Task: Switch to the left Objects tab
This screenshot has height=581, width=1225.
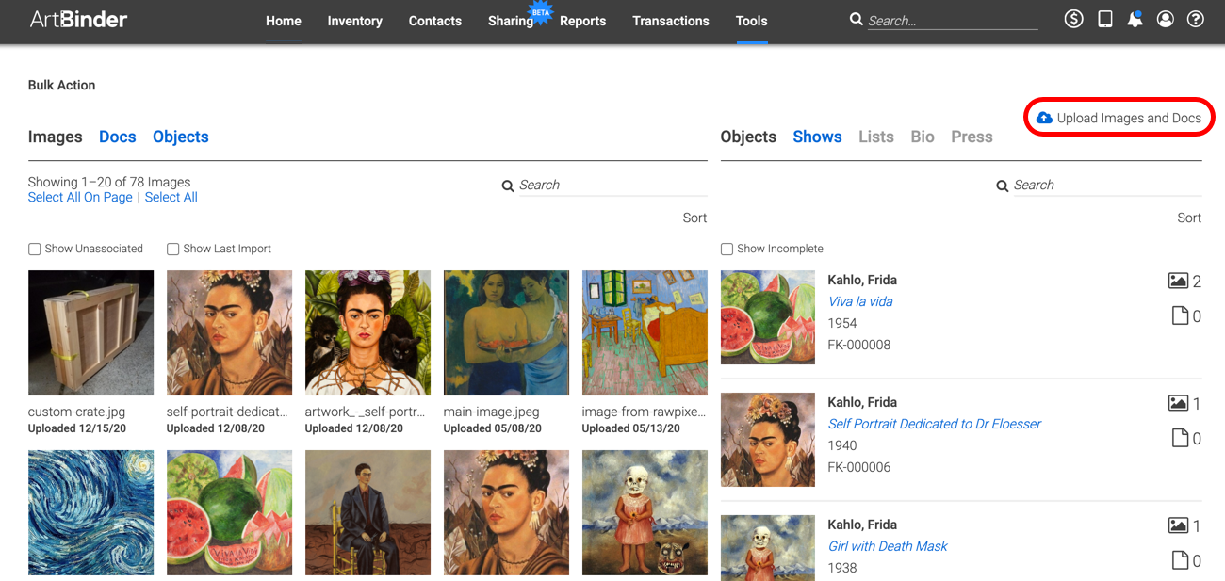Action: [181, 137]
